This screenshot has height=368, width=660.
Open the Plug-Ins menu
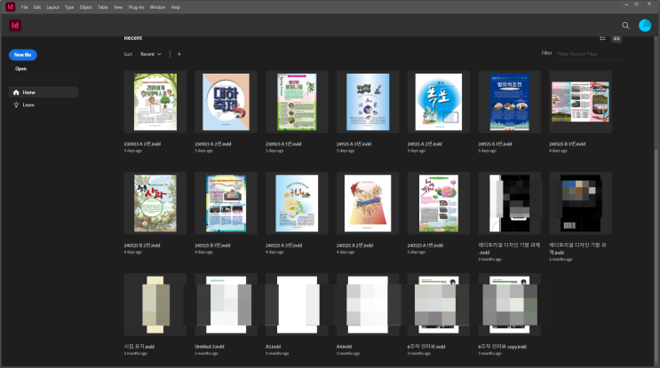(x=137, y=7)
